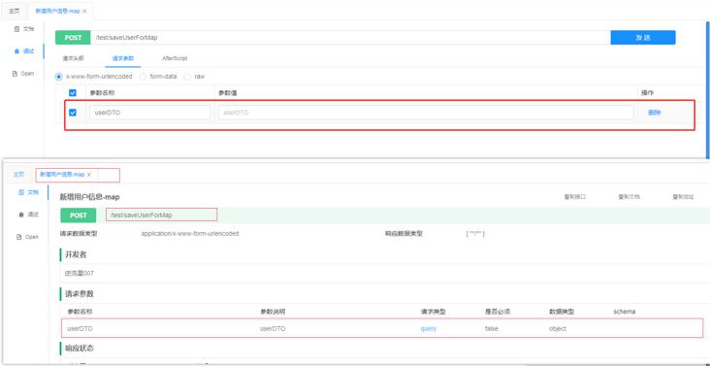Select Open file icon in lower doc panel sidebar

click(x=19, y=237)
